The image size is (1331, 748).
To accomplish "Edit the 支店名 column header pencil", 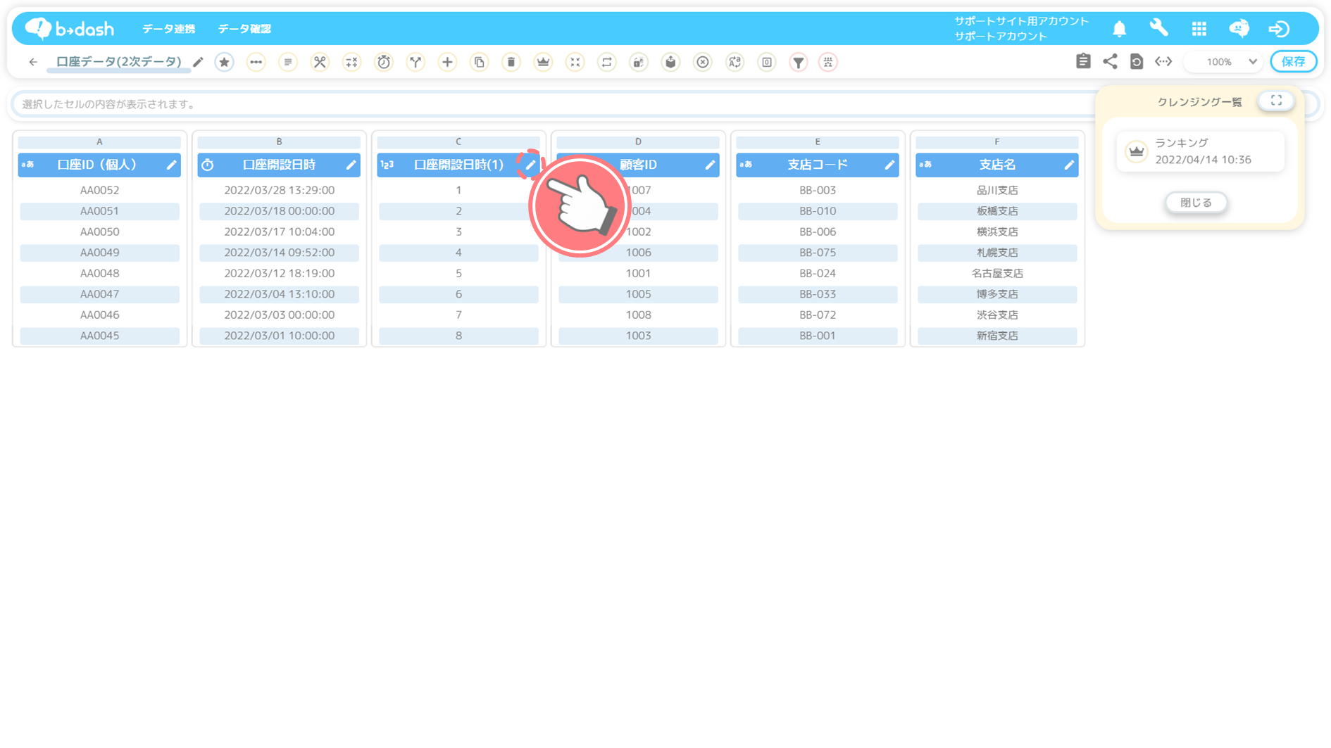I will point(1069,165).
